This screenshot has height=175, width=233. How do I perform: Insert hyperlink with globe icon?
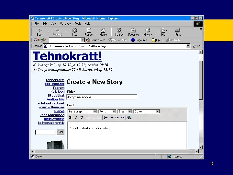point(129,118)
